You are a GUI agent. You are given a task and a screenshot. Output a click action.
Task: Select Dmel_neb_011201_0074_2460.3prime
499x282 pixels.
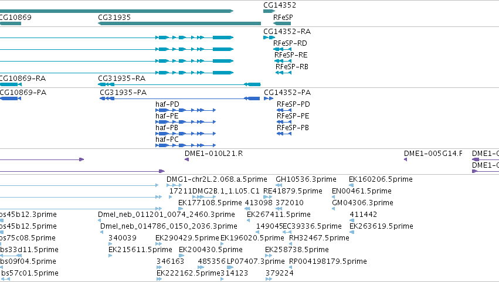(x=167, y=215)
